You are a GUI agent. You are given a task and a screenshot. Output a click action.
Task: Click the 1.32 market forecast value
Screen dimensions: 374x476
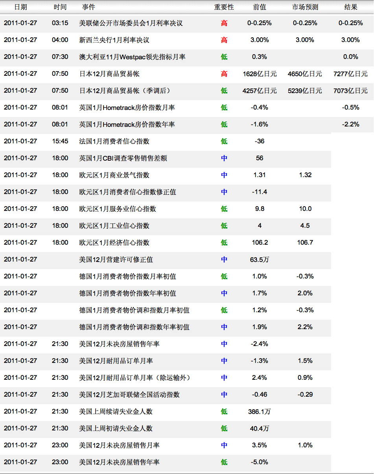(305, 175)
